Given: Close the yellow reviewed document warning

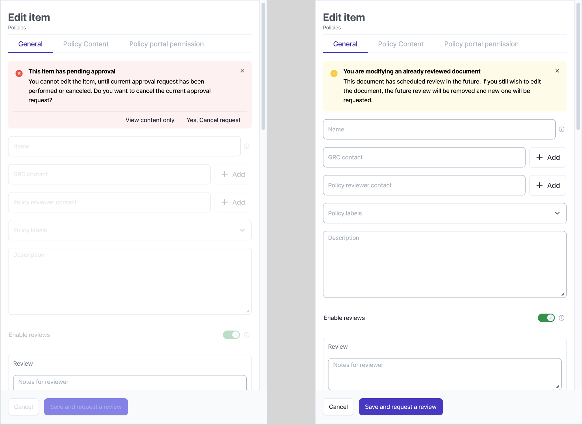Looking at the screenshot, I should 557,71.
